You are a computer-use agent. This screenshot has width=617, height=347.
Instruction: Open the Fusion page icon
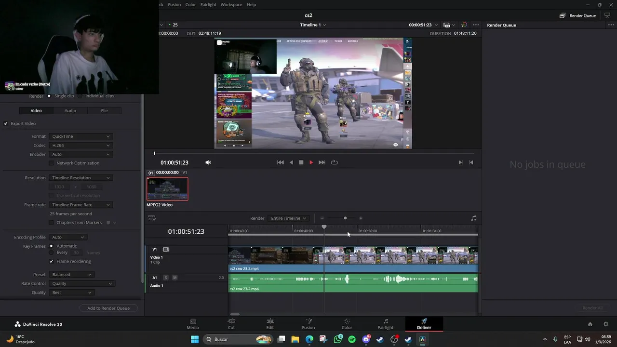(308, 324)
